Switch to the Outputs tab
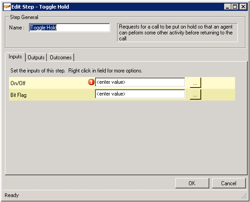Screen dimensions: 250x202 pyautogui.click(x=36, y=58)
